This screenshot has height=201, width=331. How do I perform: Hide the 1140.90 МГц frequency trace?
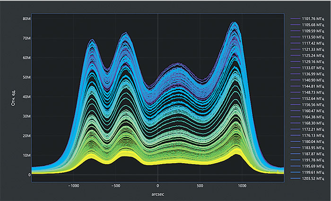(312, 80)
